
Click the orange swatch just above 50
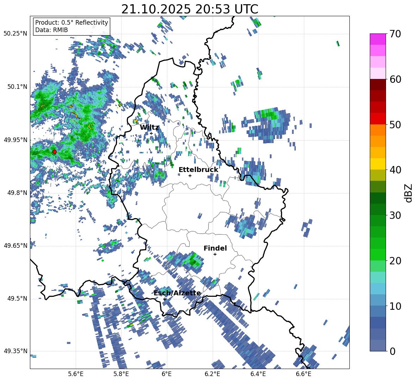pos(378,130)
